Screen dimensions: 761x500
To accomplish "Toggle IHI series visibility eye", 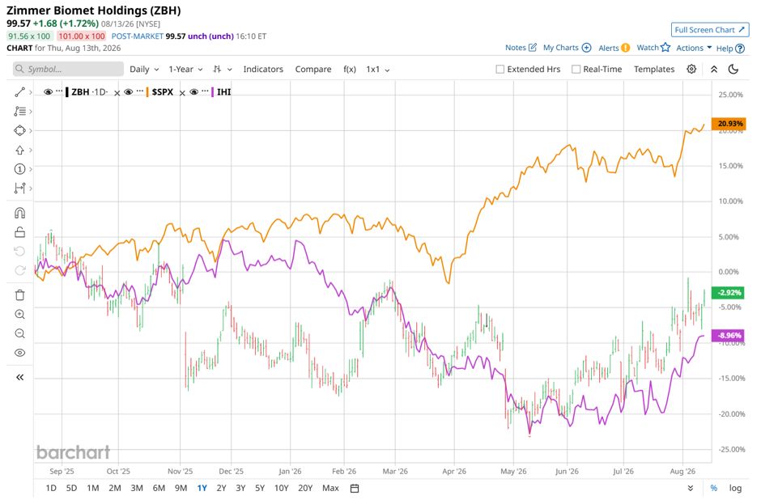I will tap(194, 91).
